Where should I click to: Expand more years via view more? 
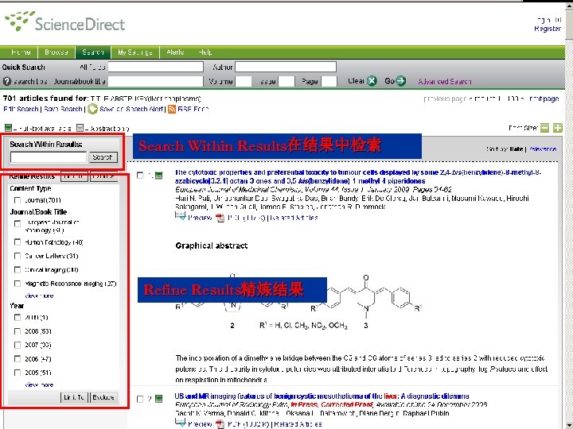pyautogui.click(x=39, y=385)
